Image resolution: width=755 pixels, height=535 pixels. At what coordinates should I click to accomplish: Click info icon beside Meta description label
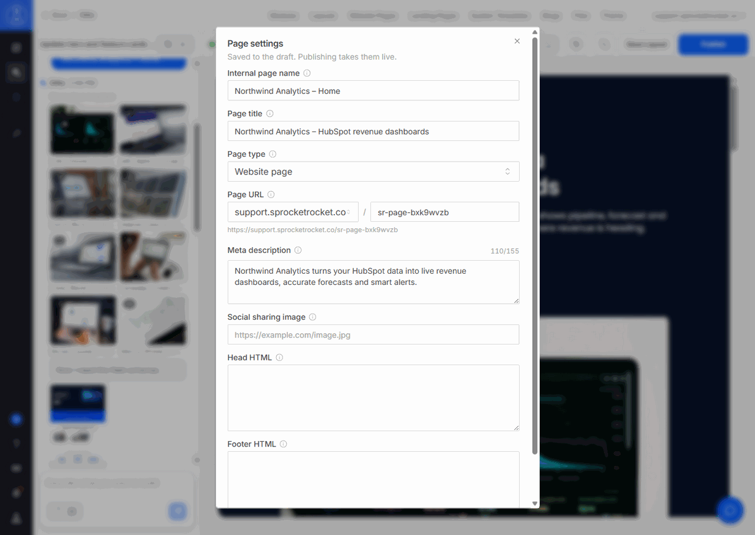298,250
